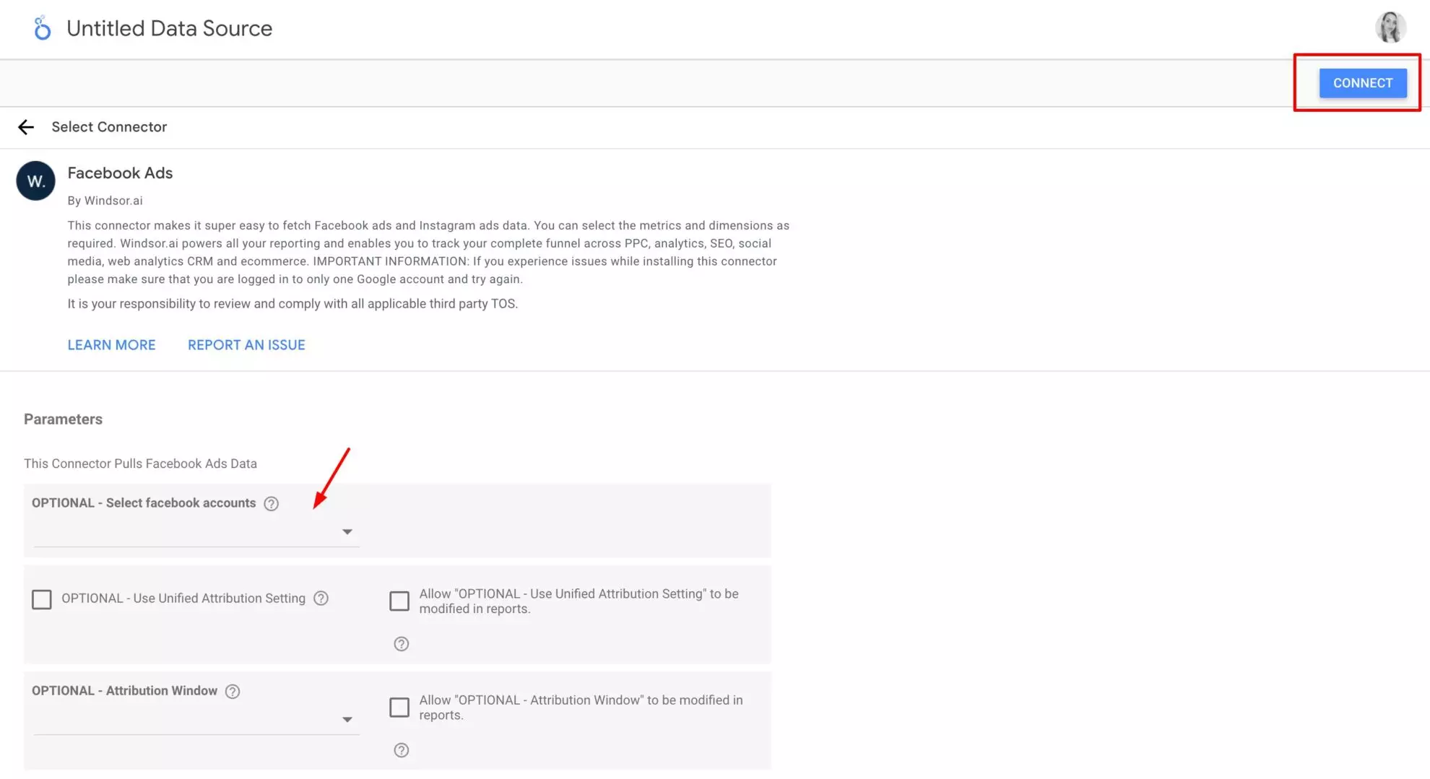Click the help icon beside Select facebook accounts

coord(271,503)
